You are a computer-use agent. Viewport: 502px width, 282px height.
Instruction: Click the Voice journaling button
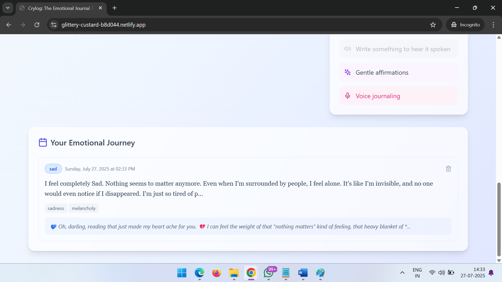(x=398, y=96)
